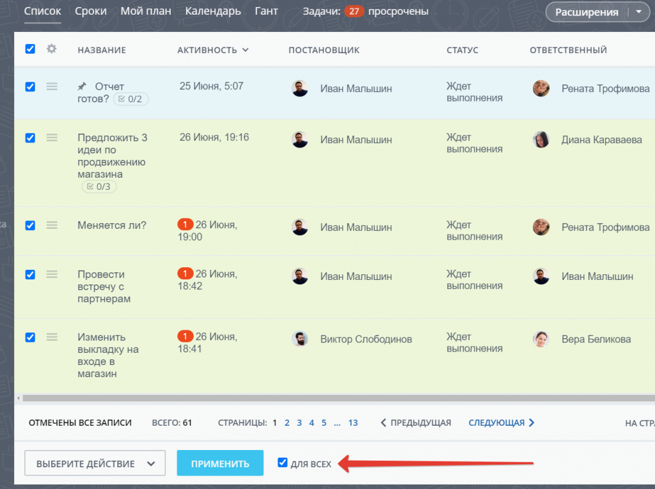This screenshot has width=655, height=489.
Task: Click the НАЗВАНИЕ column header
Action: point(102,50)
